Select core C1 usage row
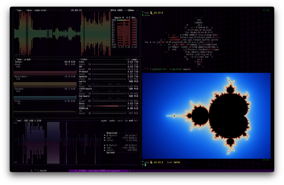This screenshot has width=284, height=185. pyautogui.click(x=124, y=22)
